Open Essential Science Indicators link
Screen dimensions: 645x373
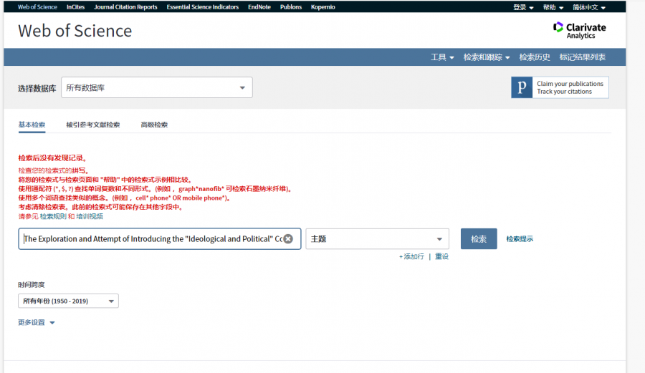202,7
